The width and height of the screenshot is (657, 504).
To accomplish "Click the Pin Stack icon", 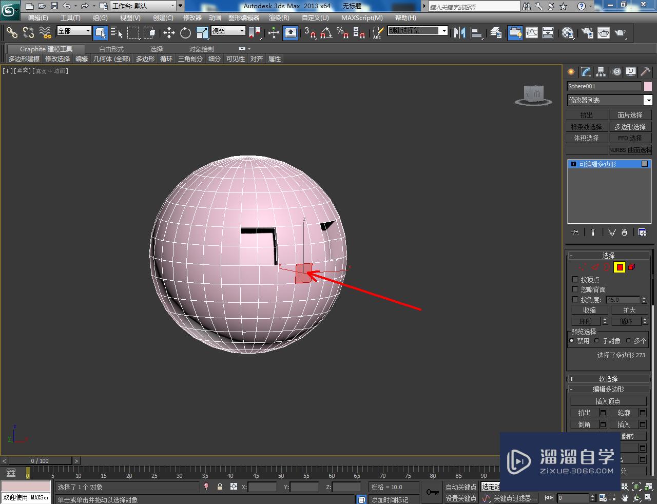I will click(575, 232).
